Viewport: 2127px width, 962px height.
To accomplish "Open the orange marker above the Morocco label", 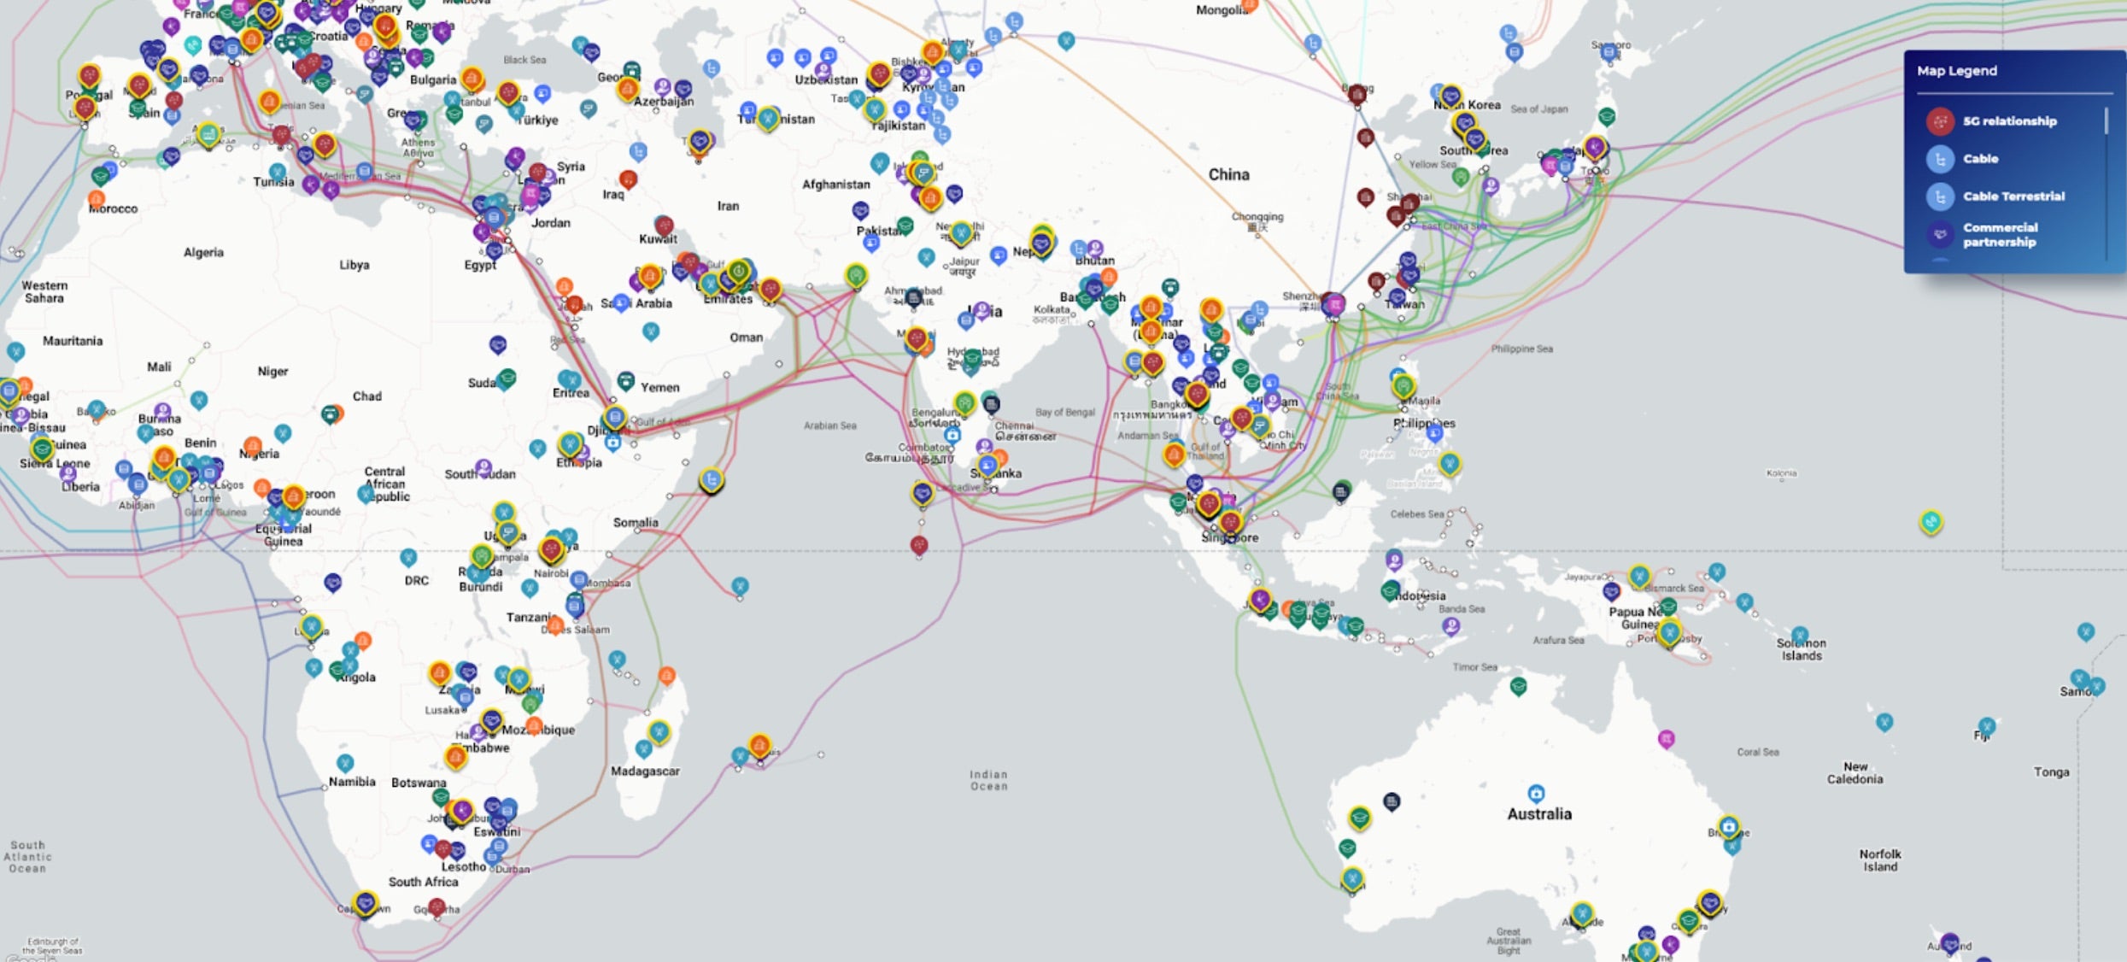I will pos(97,199).
